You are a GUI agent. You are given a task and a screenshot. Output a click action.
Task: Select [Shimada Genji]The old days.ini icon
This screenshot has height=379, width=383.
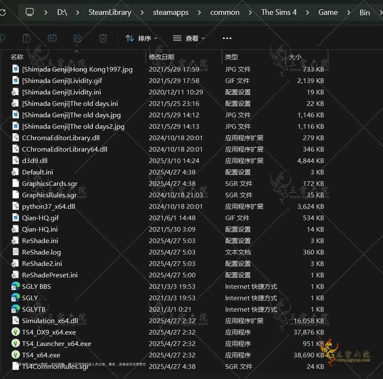click(15, 104)
